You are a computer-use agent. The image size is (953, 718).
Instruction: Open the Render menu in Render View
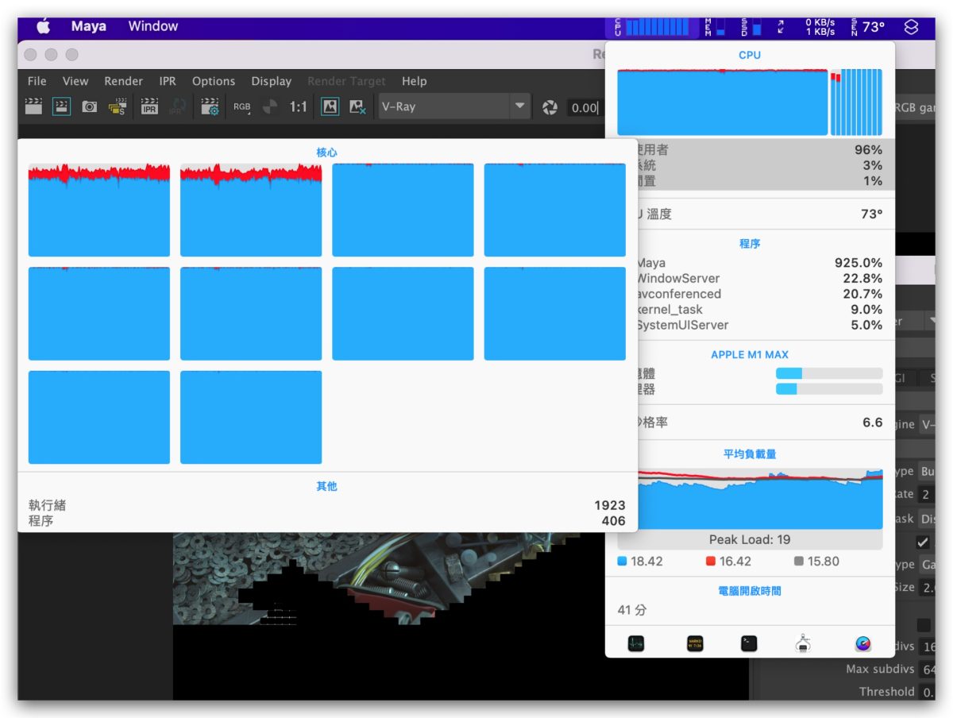[x=123, y=81]
